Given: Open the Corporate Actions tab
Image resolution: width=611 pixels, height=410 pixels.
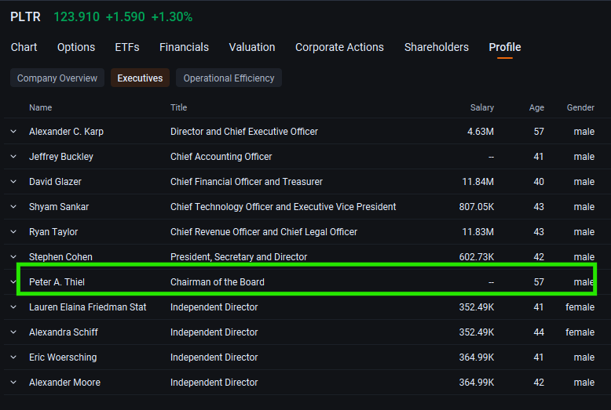Looking at the screenshot, I should pos(339,47).
